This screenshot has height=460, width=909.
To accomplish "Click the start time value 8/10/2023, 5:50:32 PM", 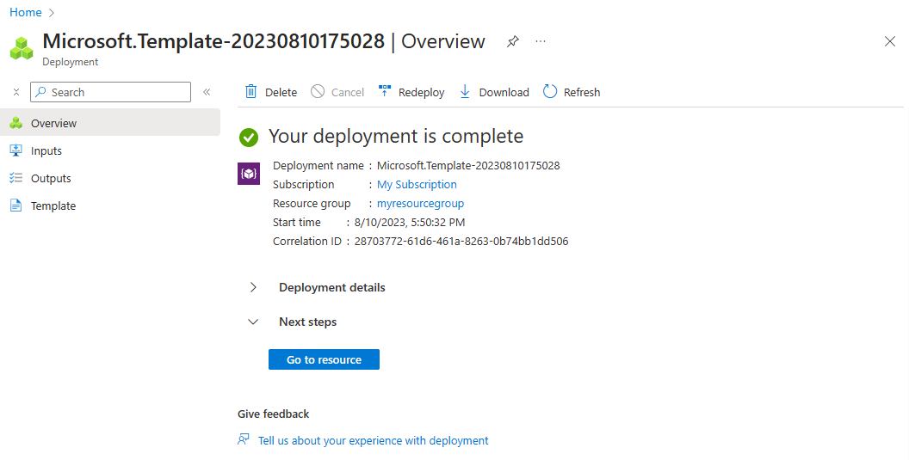I will (x=409, y=223).
